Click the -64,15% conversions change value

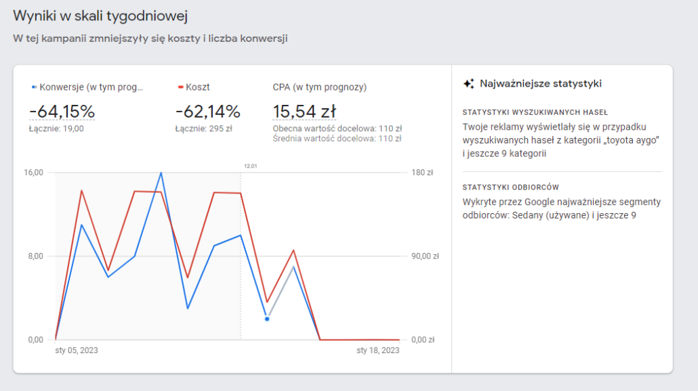[x=62, y=112]
